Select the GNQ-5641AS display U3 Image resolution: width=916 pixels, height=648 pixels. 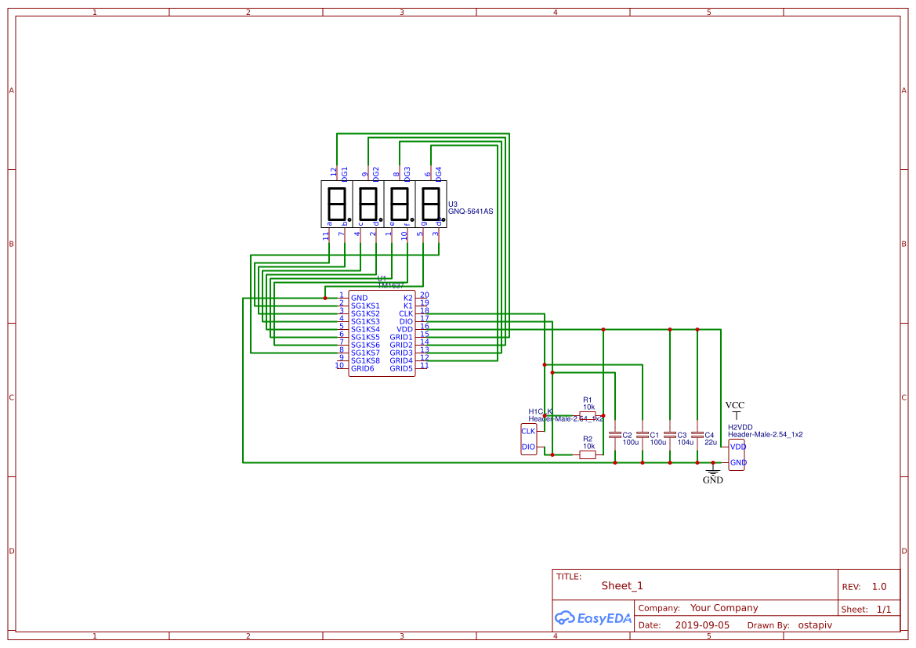pyautogui.click(x=383, y=206)
